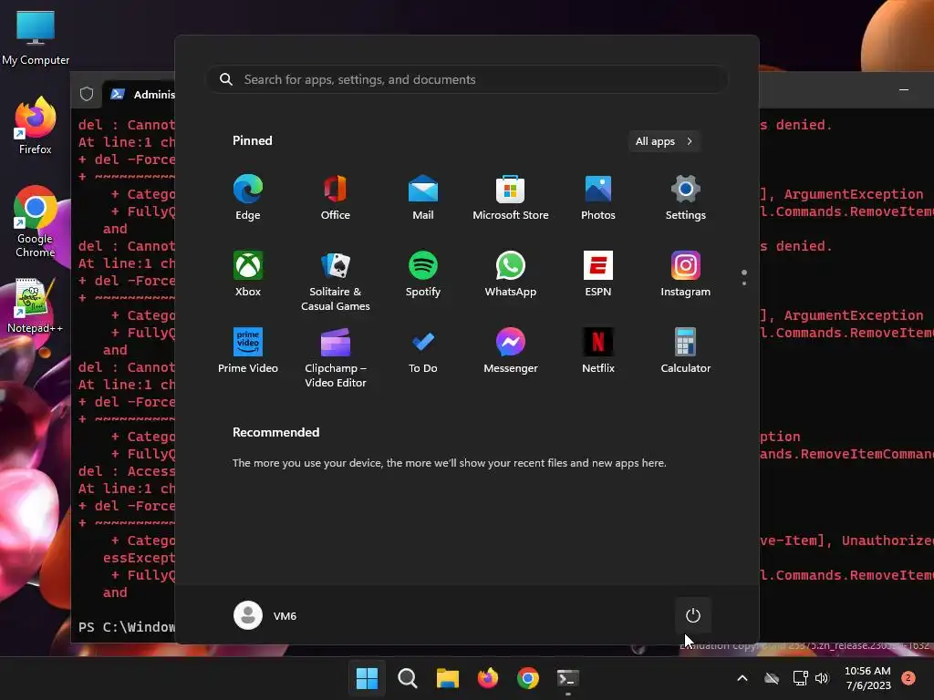Open Prime Video
Viewport: 934px width, 700px height.
248,351
